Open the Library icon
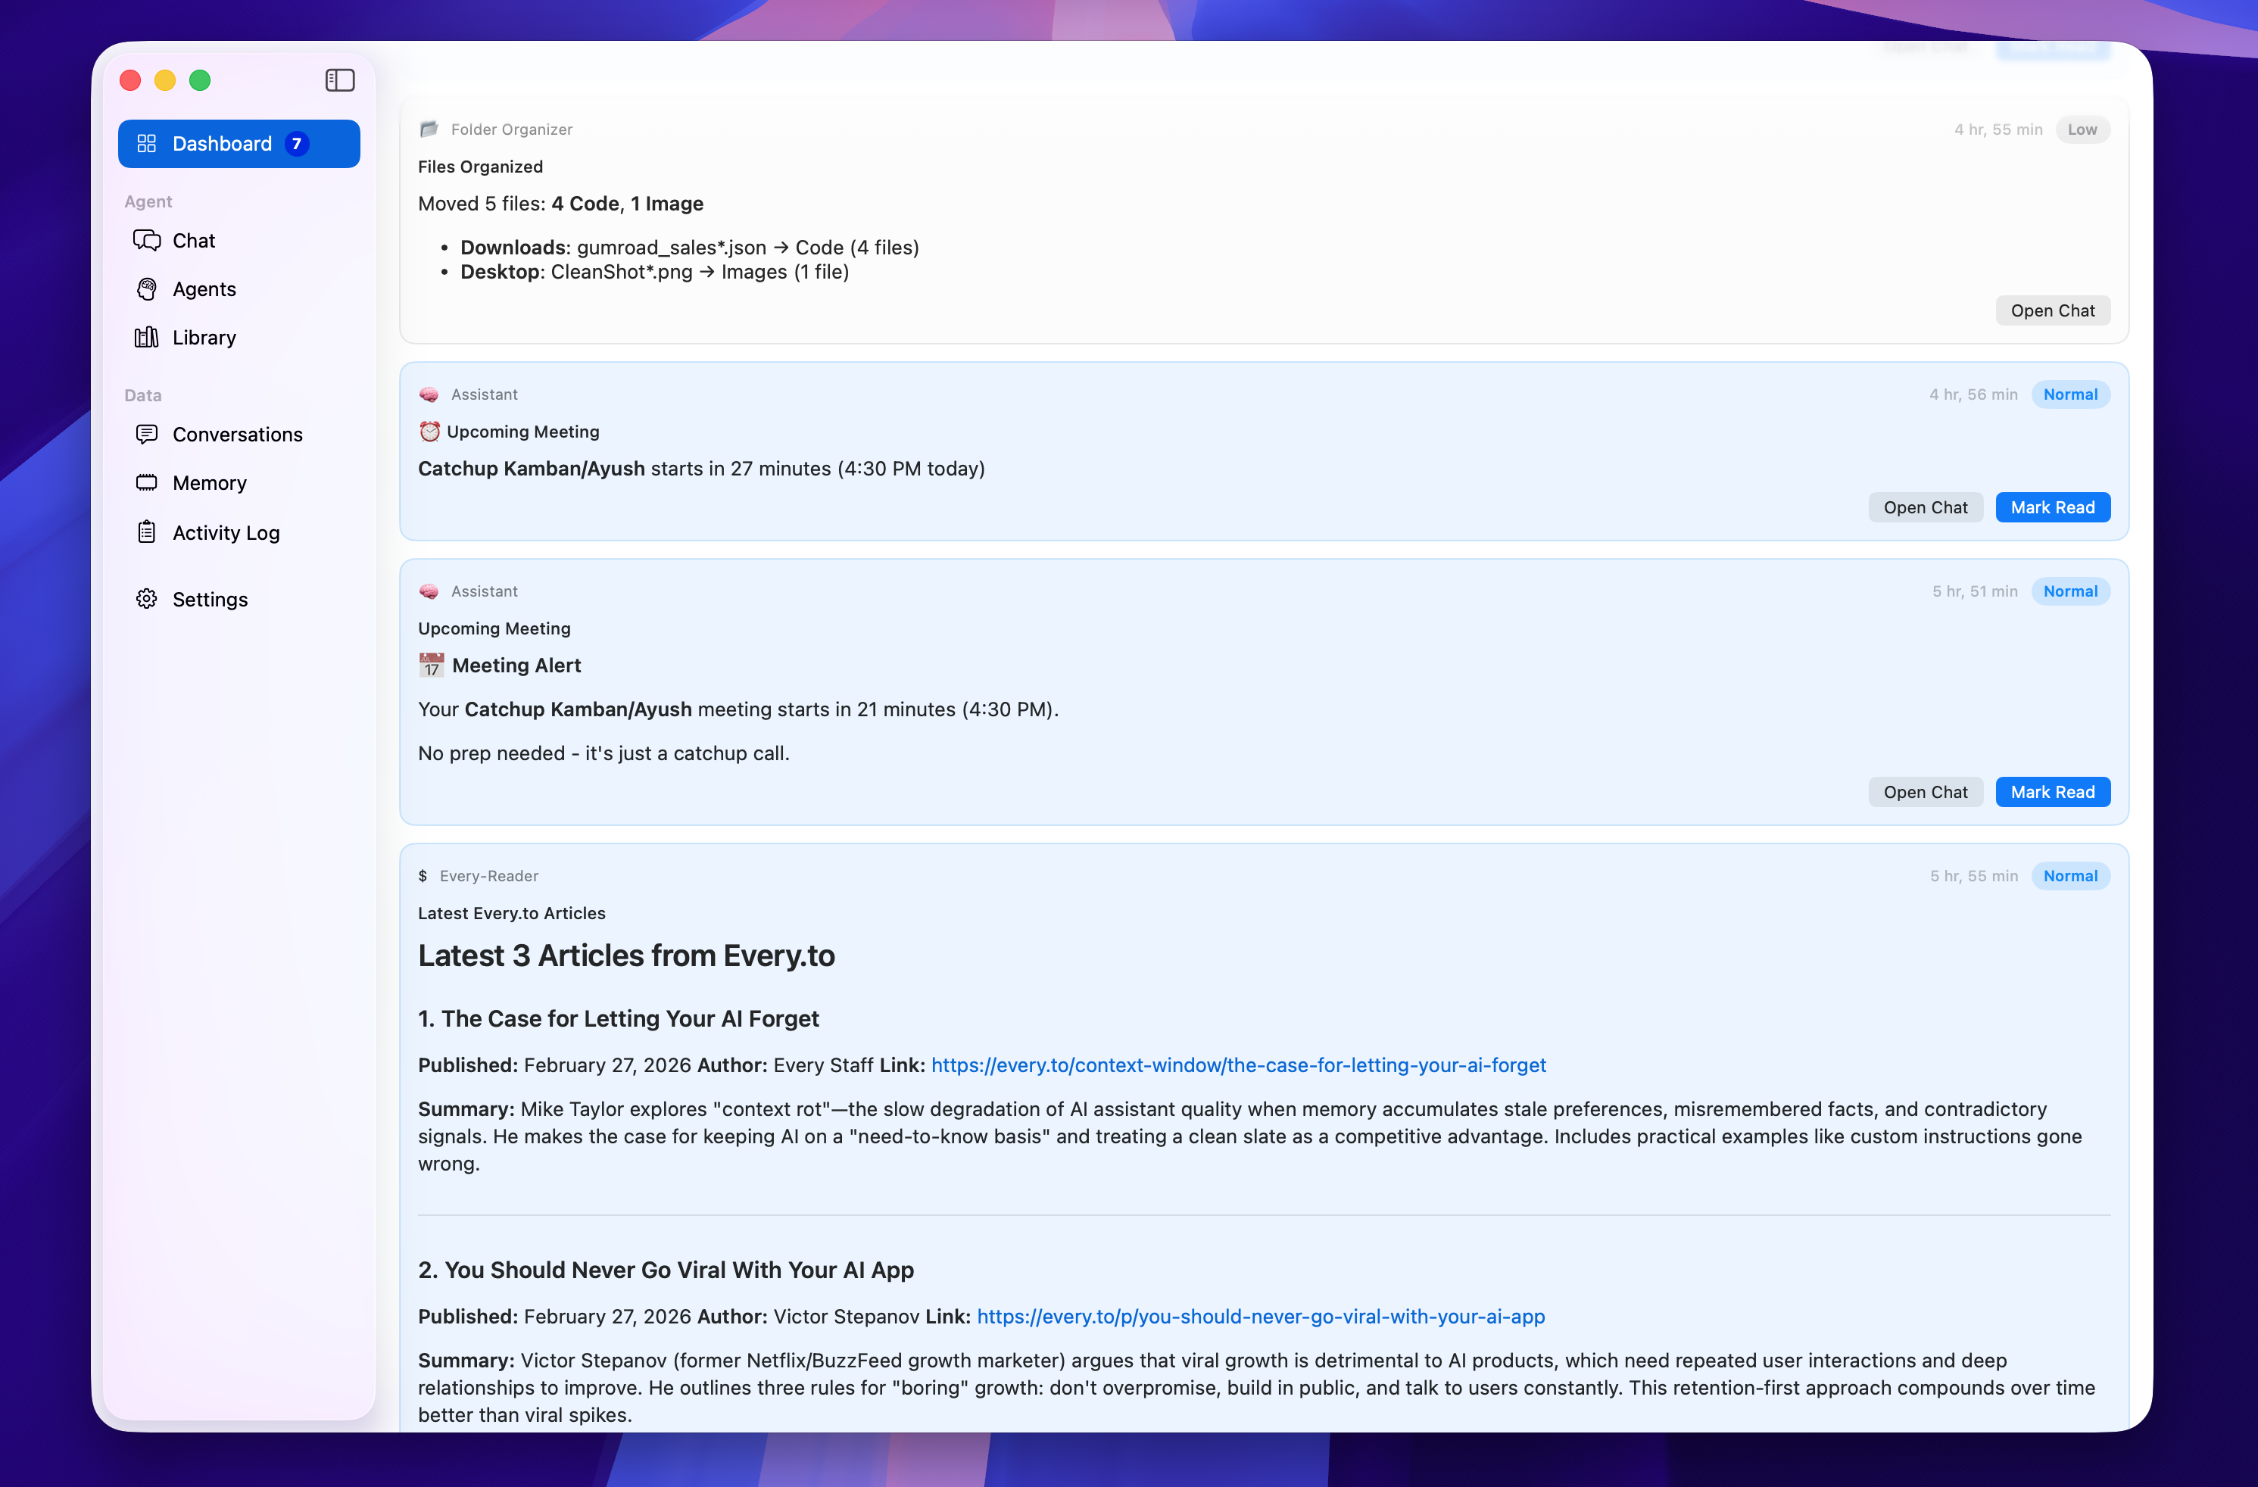Viewport: 2258px width, 1487px height. (147, 338)
